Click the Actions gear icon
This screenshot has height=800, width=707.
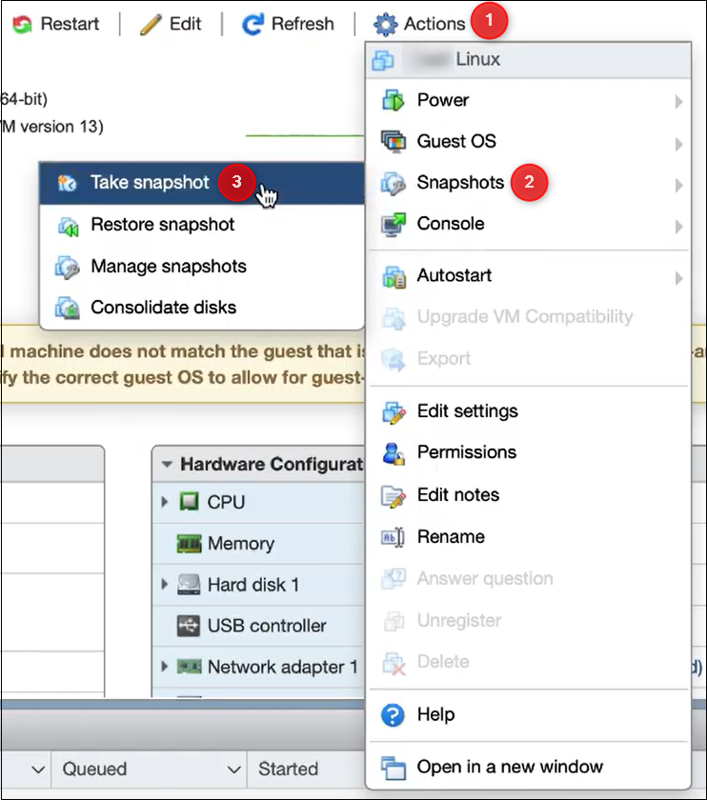385,25
